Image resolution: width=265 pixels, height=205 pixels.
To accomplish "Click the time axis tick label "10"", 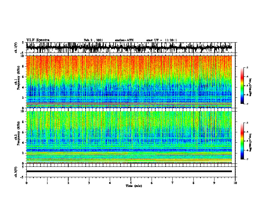I will [235, 183].
